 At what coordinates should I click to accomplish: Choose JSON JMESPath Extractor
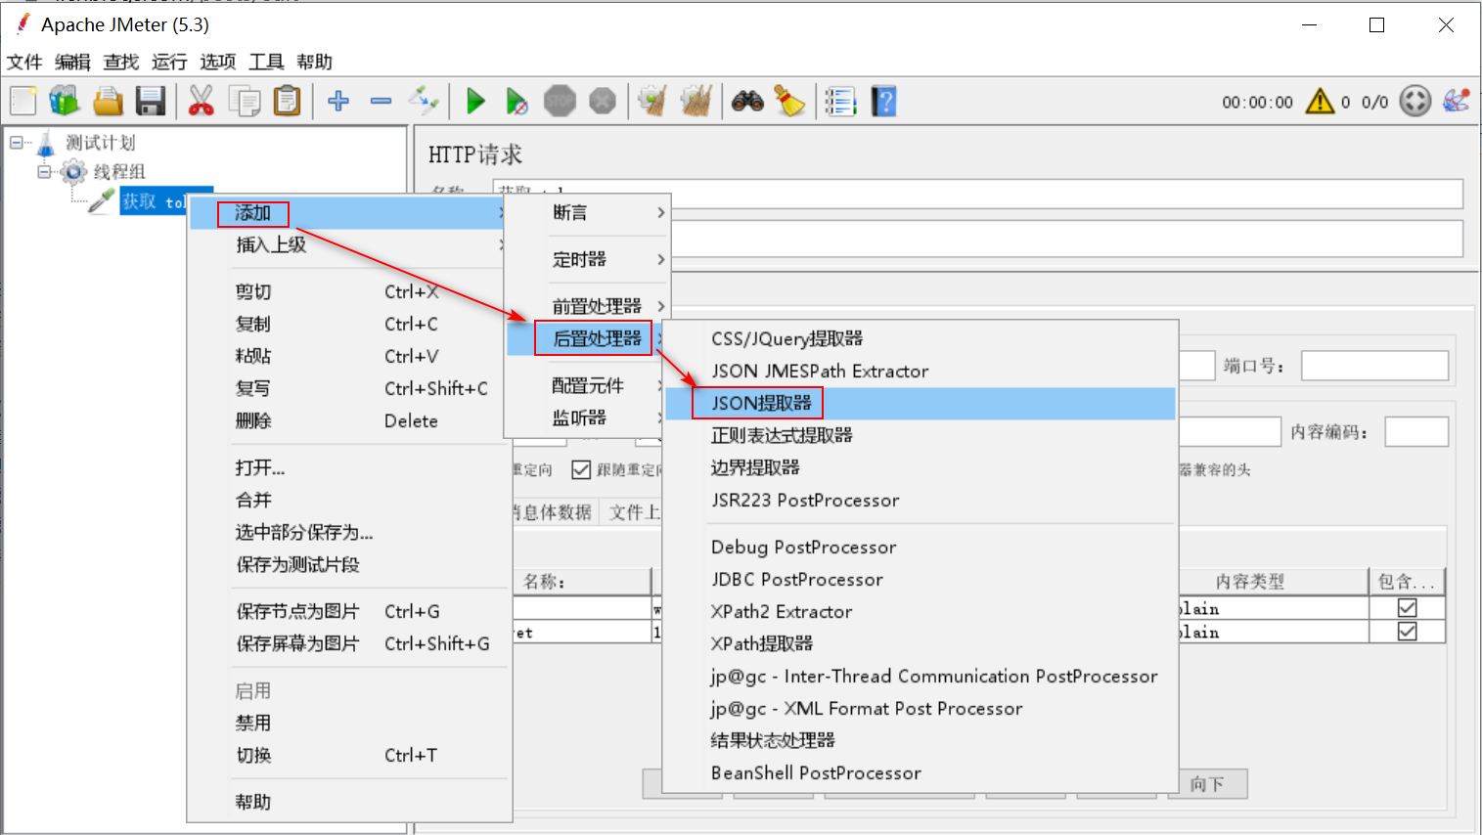pyautogui.click(x=920, y=371)
